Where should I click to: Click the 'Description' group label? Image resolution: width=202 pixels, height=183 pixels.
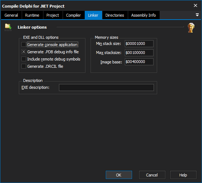click(x=33, y=80)
